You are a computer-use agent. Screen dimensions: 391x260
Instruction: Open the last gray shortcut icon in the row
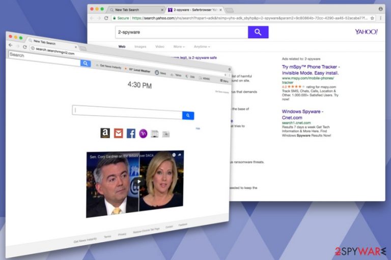tap(166, 134)
